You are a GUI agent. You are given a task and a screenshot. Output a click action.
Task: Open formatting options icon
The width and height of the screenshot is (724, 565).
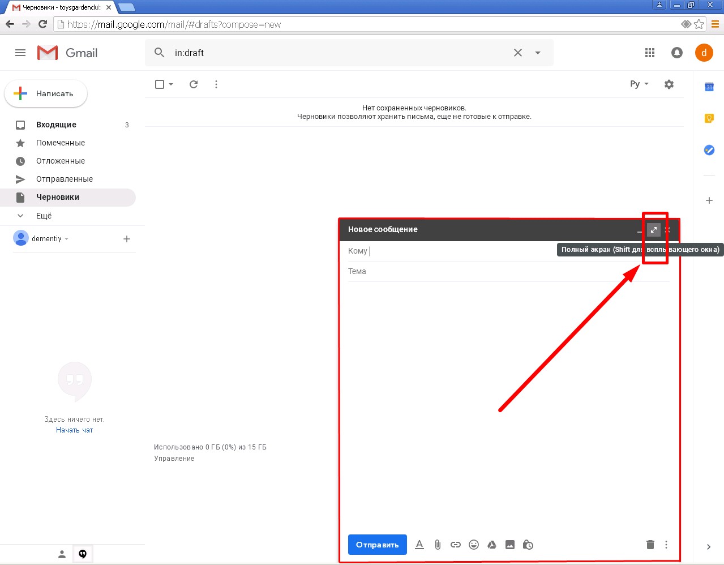(419, 545)
